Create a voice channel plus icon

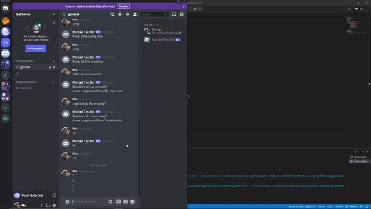[54, 82]
